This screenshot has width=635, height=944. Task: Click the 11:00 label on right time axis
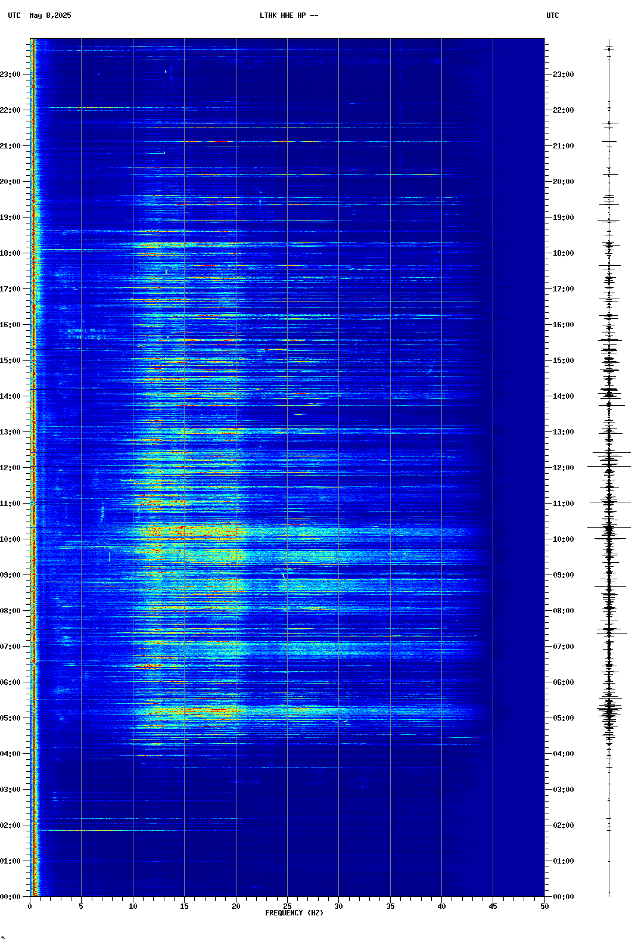pyautogui.click(x=564, y=504)
